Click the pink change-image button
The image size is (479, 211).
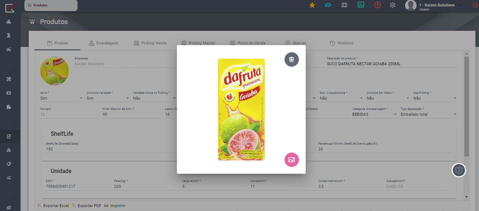point(291,160)
